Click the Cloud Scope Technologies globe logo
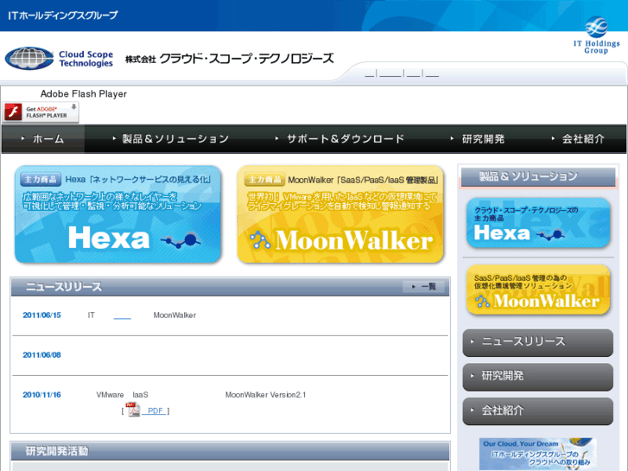The width and height of the screenshot is (628, 471). coord(29,58)
